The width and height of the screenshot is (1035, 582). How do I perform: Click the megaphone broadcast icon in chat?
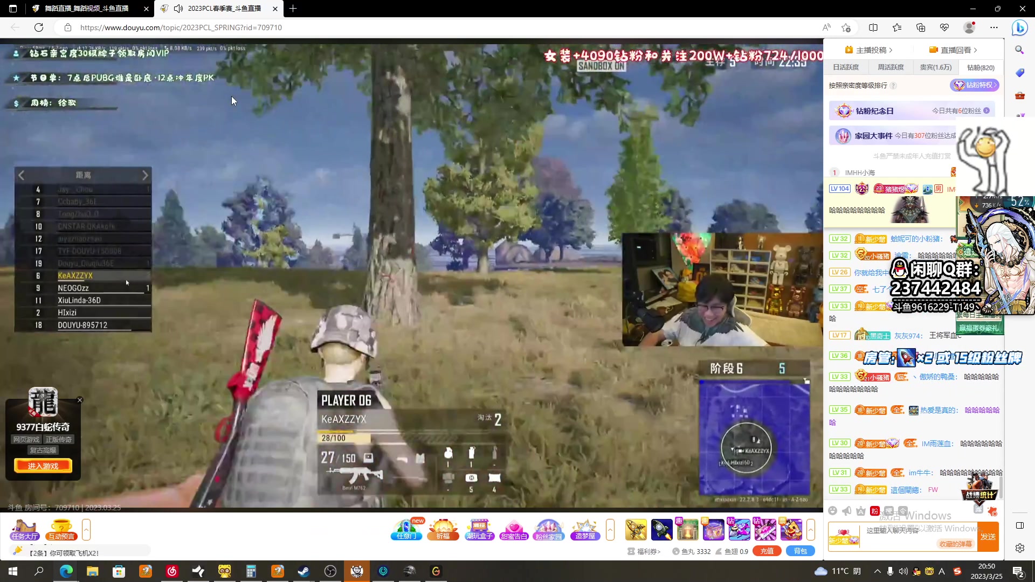click(x=847, y=511)
